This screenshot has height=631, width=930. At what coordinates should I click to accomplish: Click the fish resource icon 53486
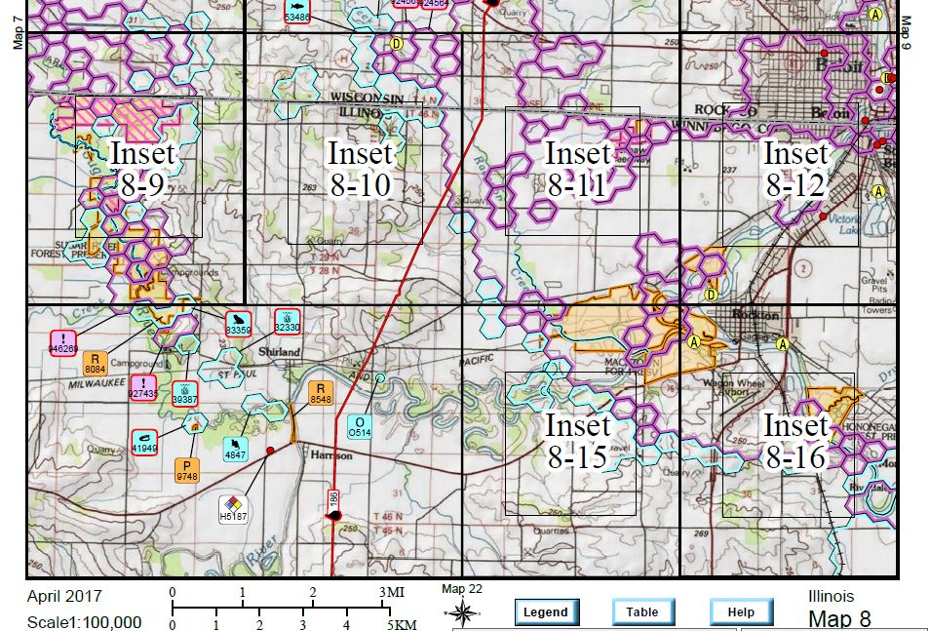point(297,12)
